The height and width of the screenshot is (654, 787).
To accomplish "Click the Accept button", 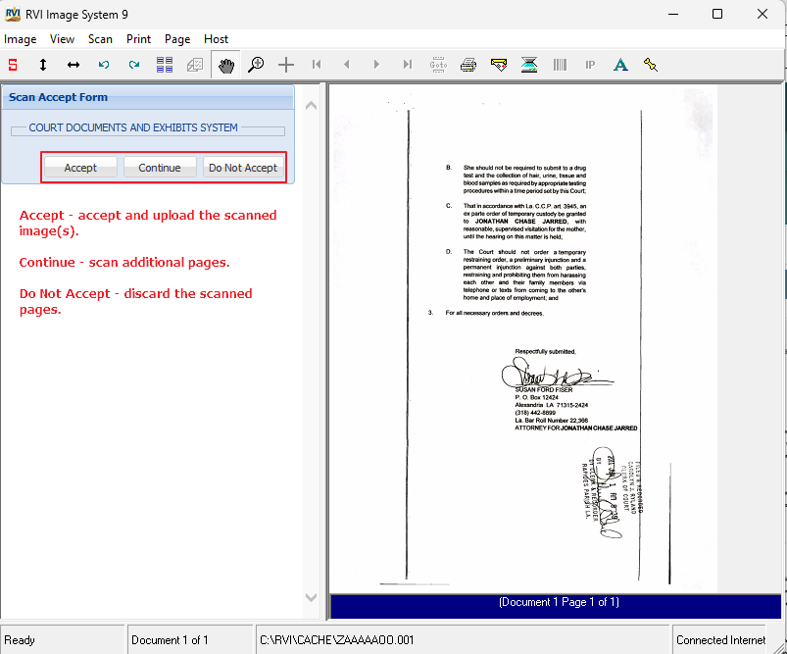I will 80,168.
